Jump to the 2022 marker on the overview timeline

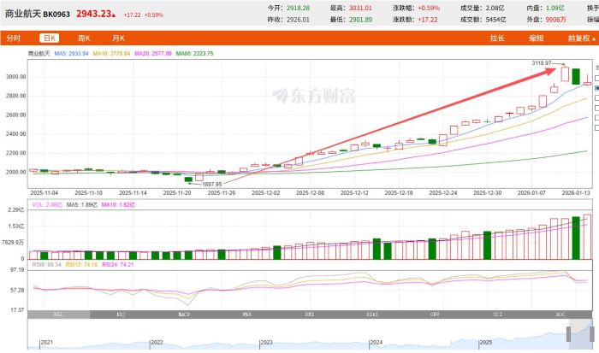157,343
